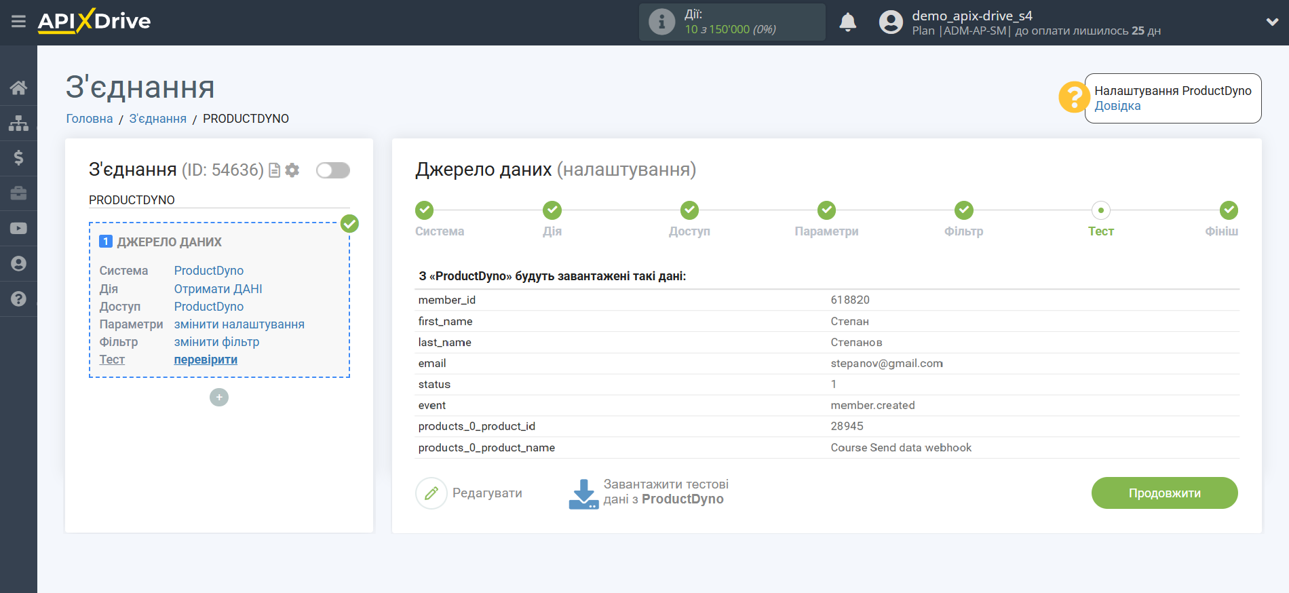Screen dimensions: 1289x593
Task: Open the profile sidebar icon
Action: click(x=18, y=264)
